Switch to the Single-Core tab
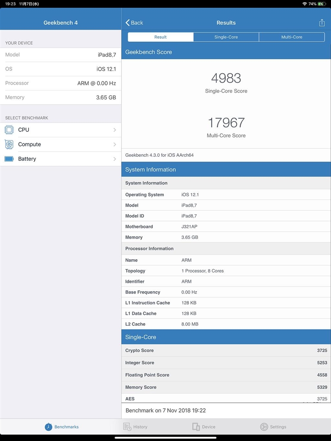Screen dimensions: 331x441 (x=226, y=37)
